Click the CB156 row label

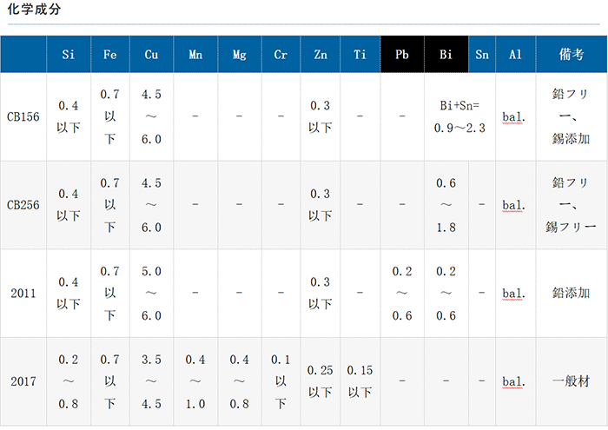[23, 116]
